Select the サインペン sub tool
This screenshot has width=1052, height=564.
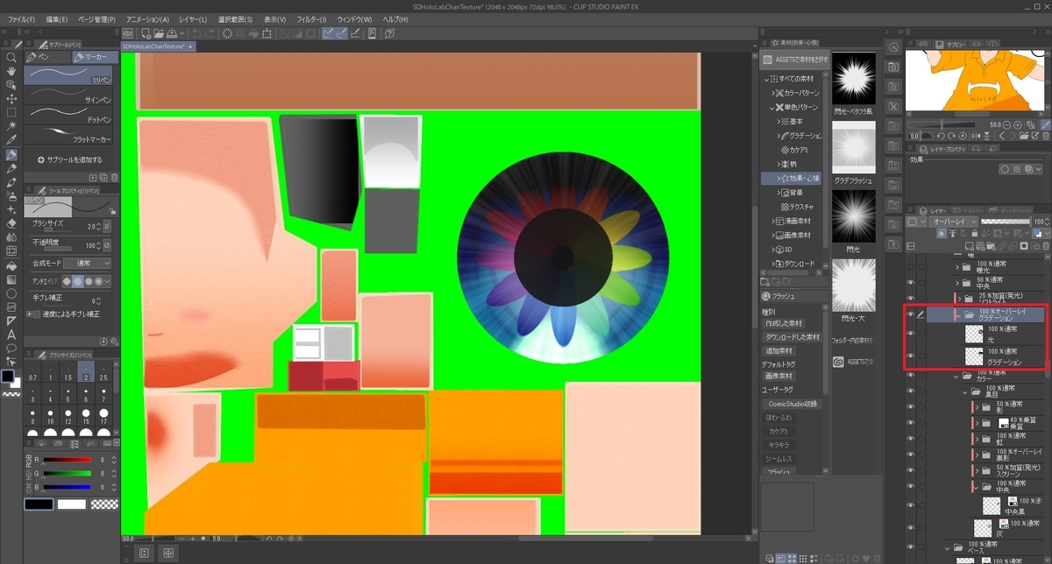(x=70, y=95)
